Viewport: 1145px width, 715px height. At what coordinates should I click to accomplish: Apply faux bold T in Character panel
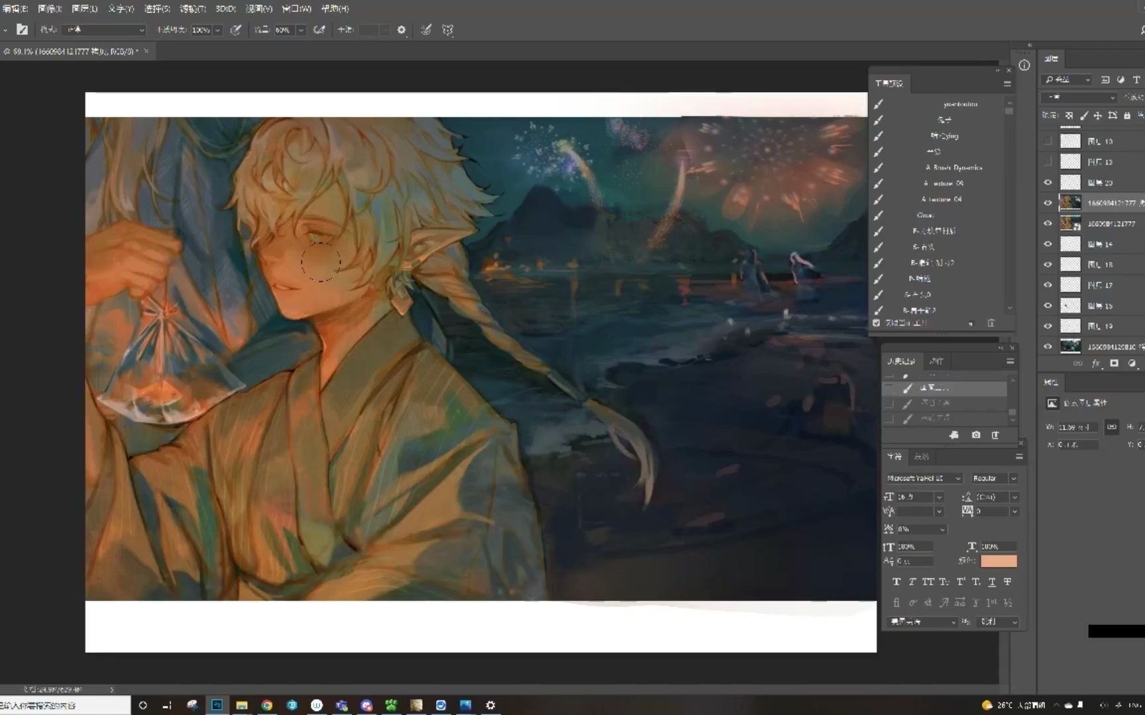tap(897, 582)
